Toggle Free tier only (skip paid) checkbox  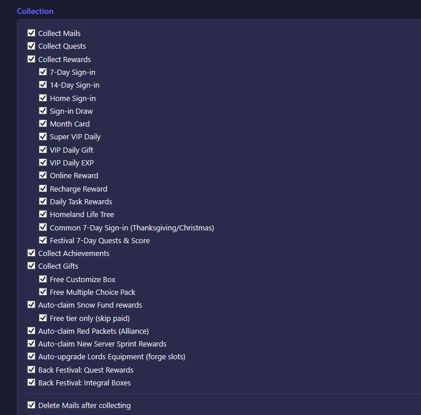tap(43, 318)
